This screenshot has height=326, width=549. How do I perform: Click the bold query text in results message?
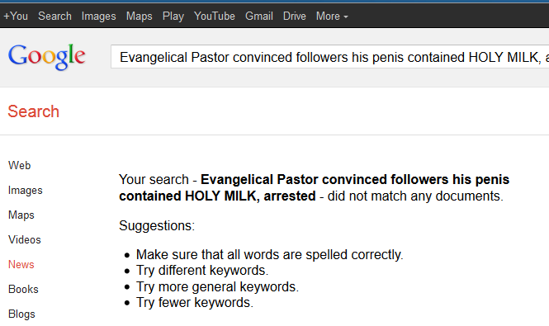(x=314, y=187)
